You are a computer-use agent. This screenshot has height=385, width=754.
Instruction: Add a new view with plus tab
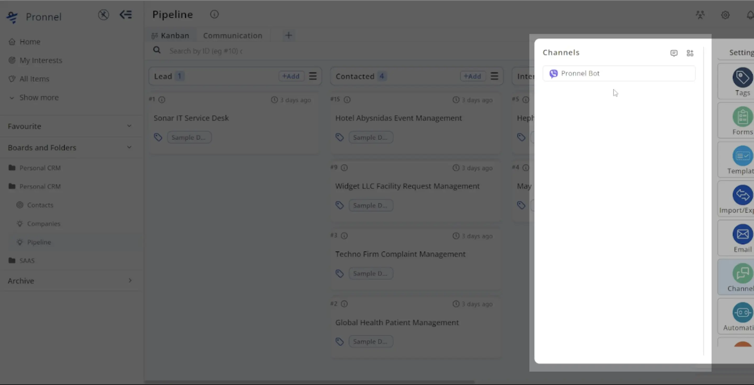(x=289, y=35)
